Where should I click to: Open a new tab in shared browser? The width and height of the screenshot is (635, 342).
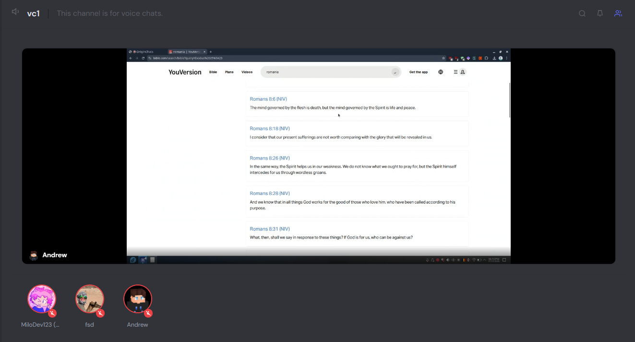211,52
